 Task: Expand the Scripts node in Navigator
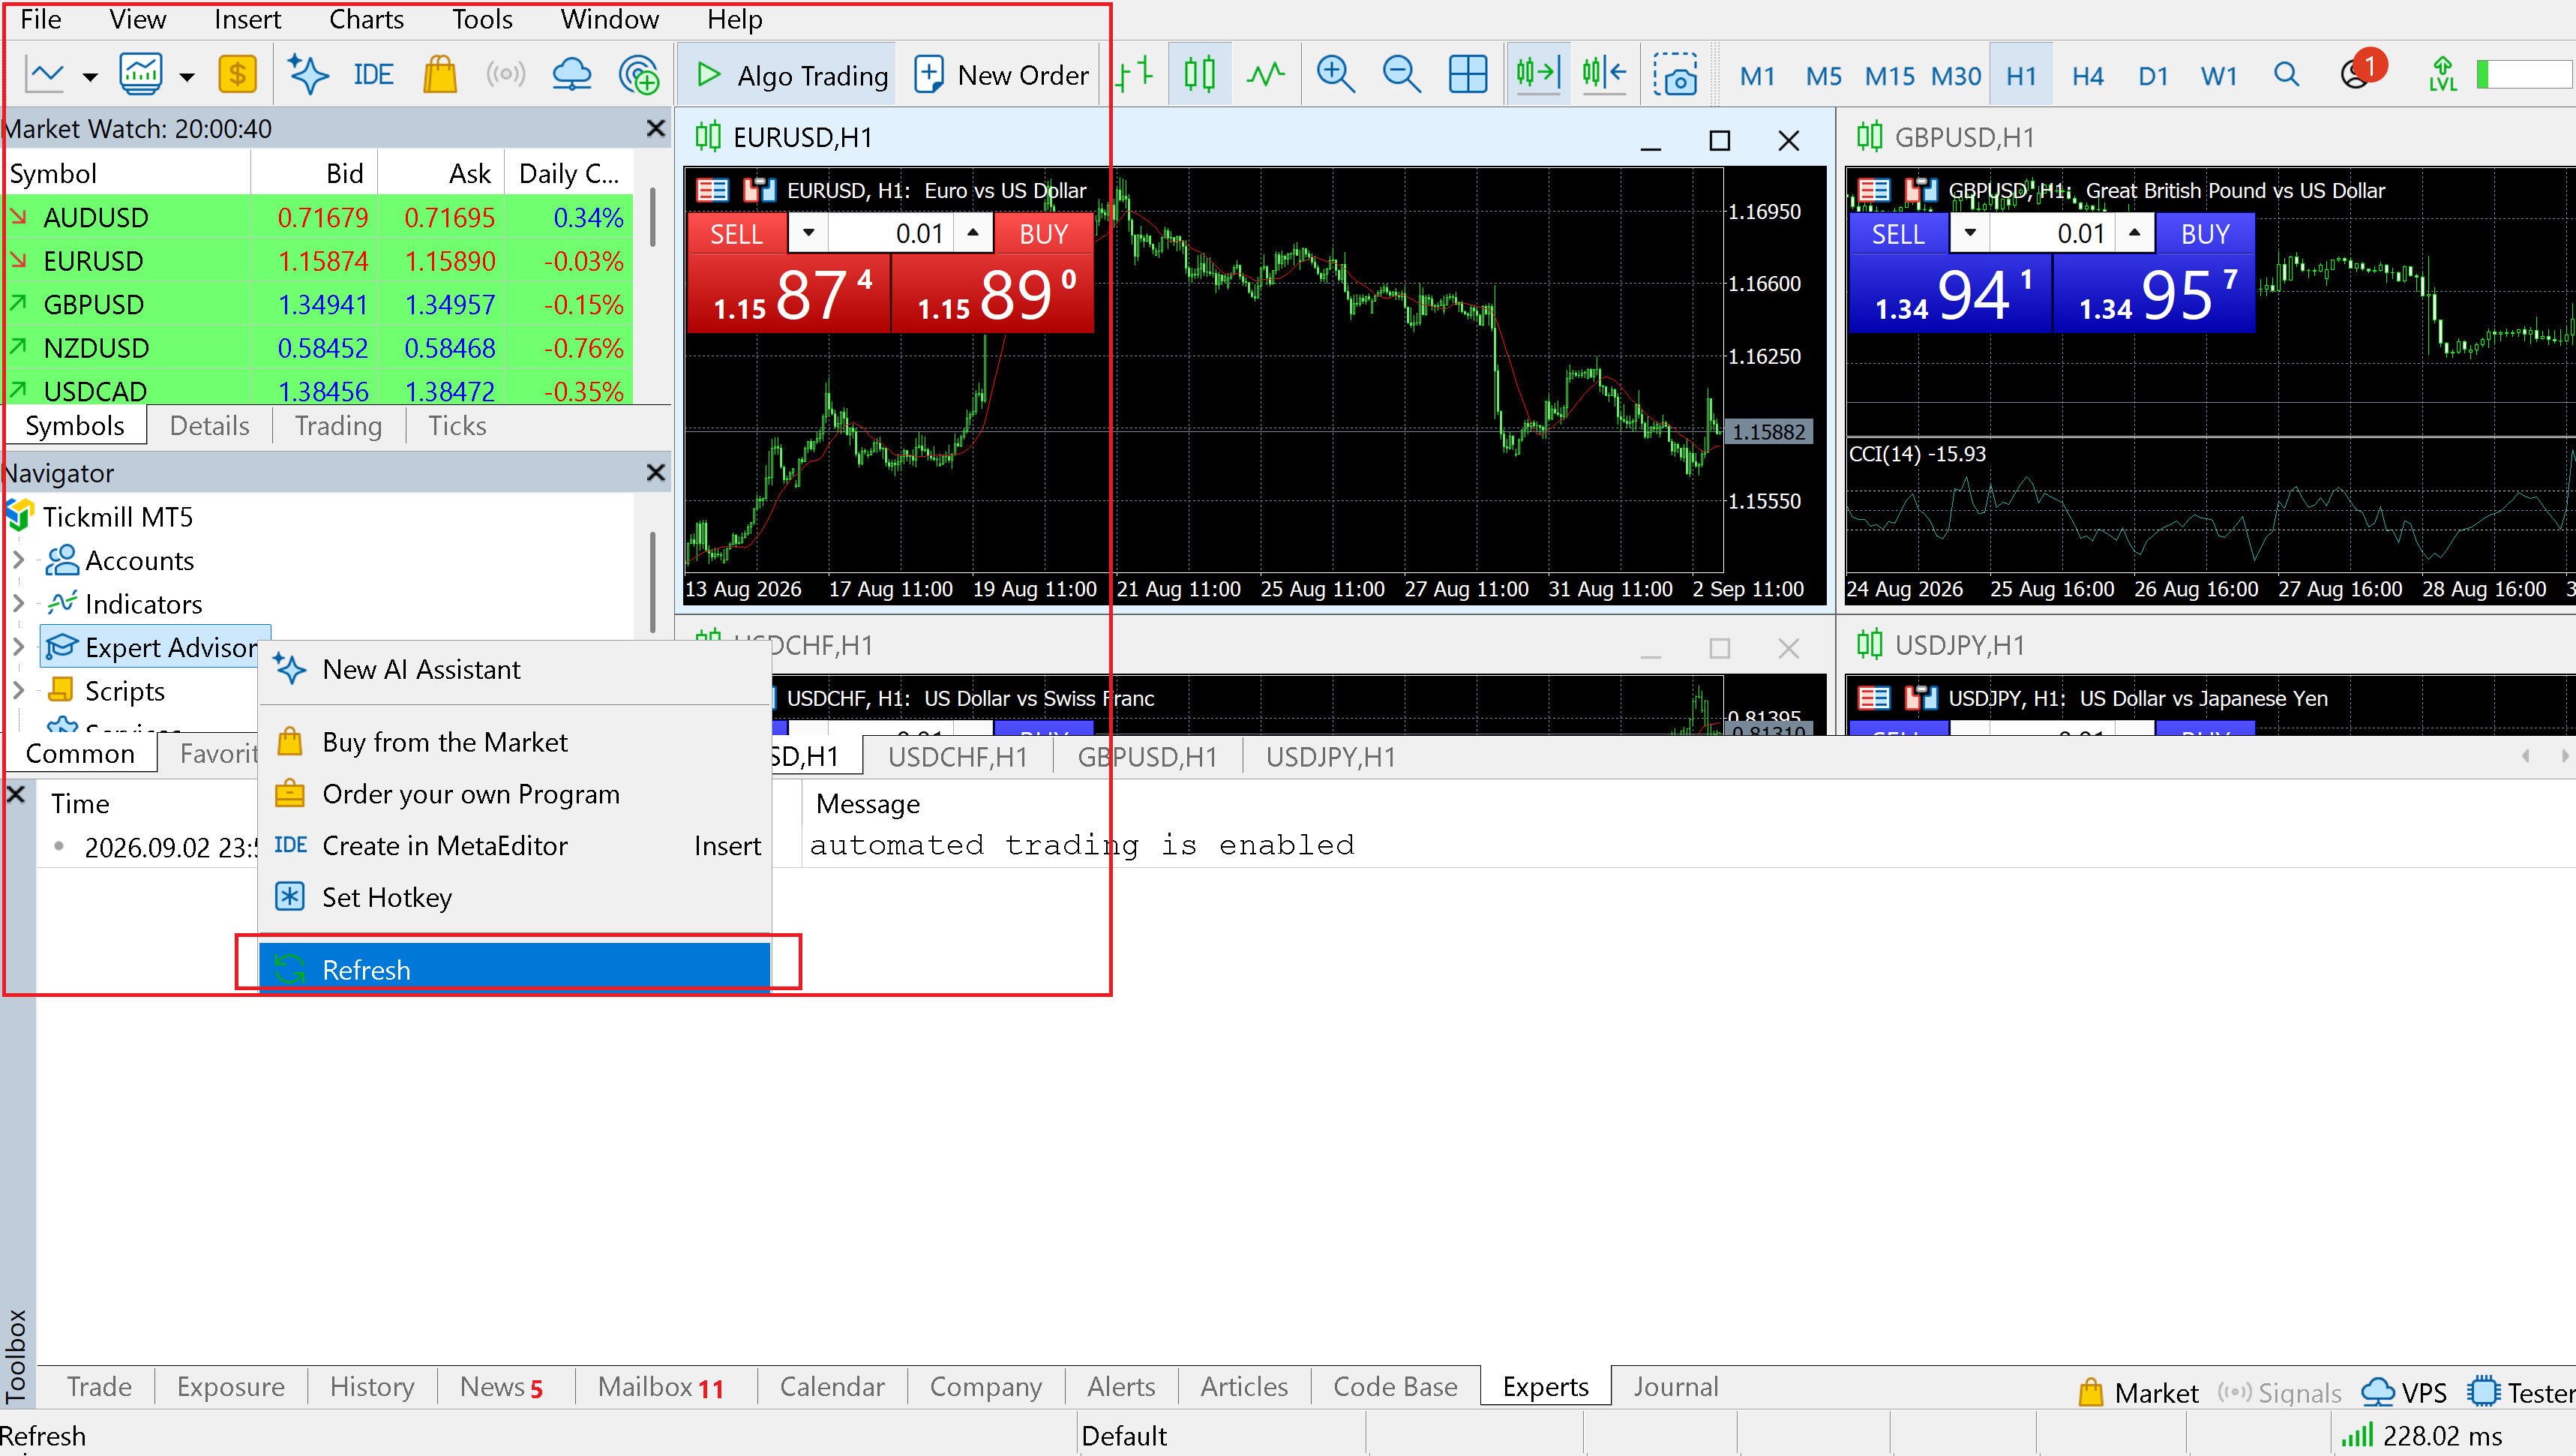(x=18, y=690)
